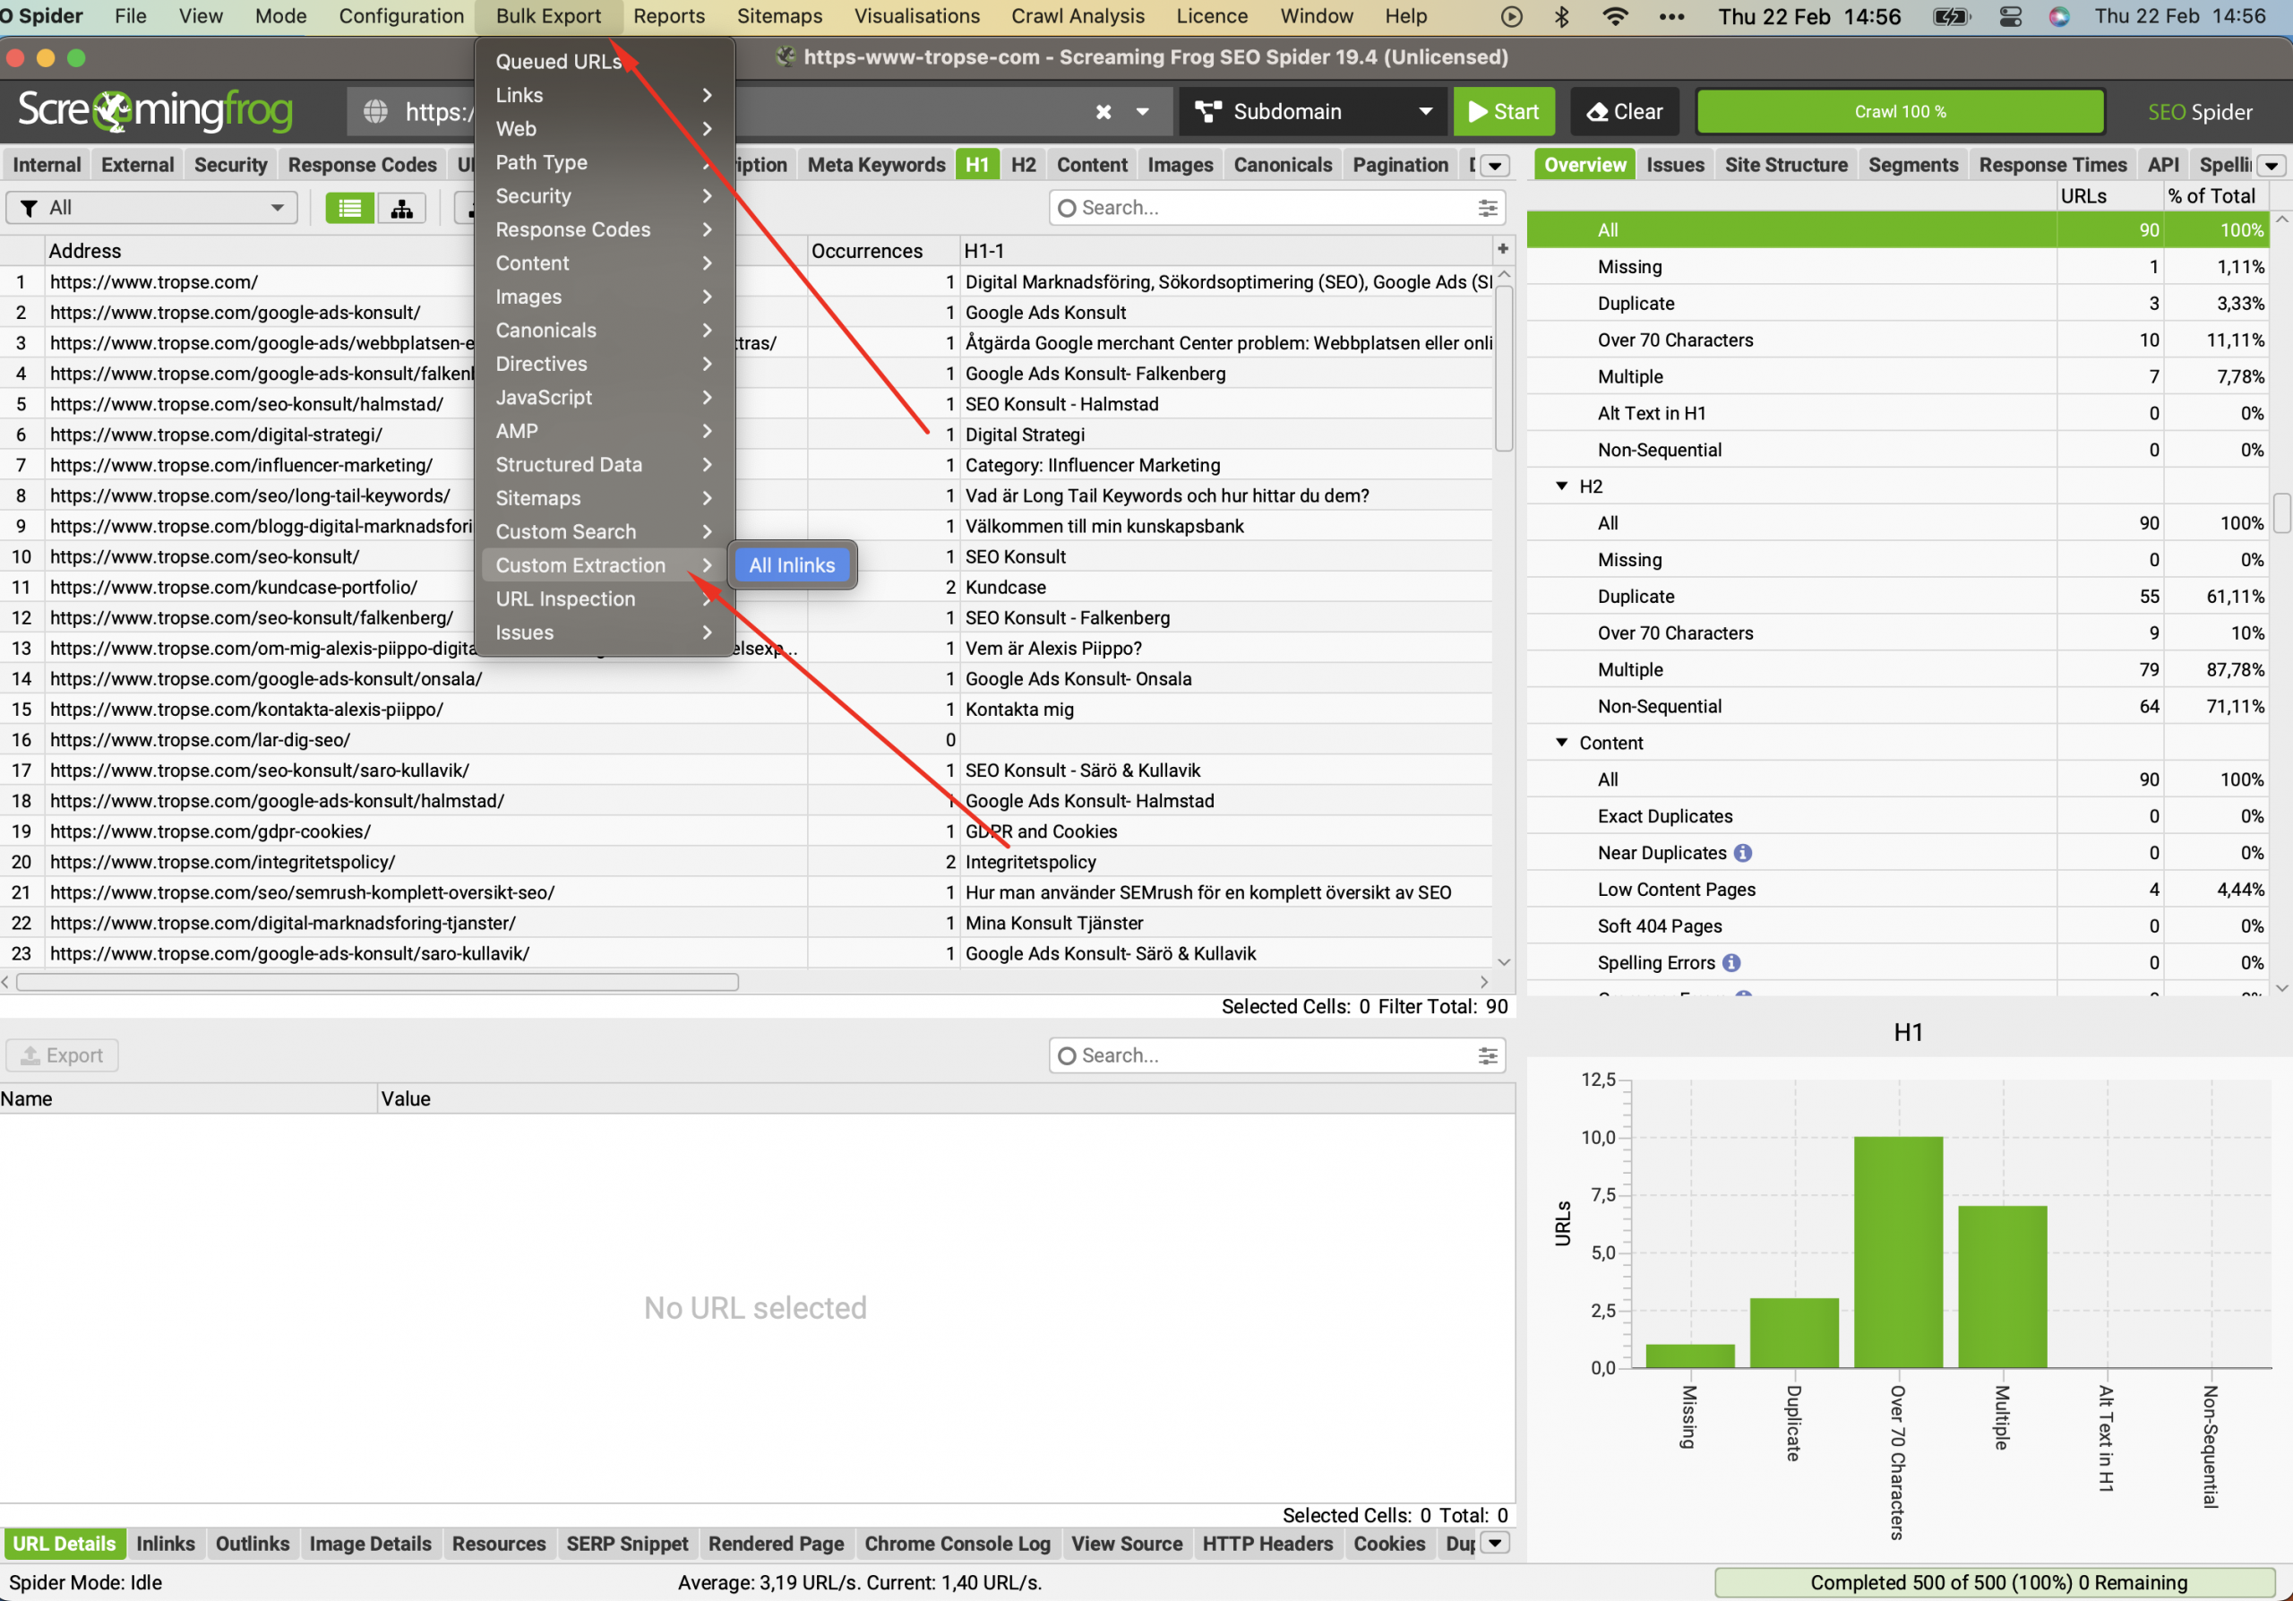
Task: Click the globe icon in the URL bar
Action: coord(375,112)
